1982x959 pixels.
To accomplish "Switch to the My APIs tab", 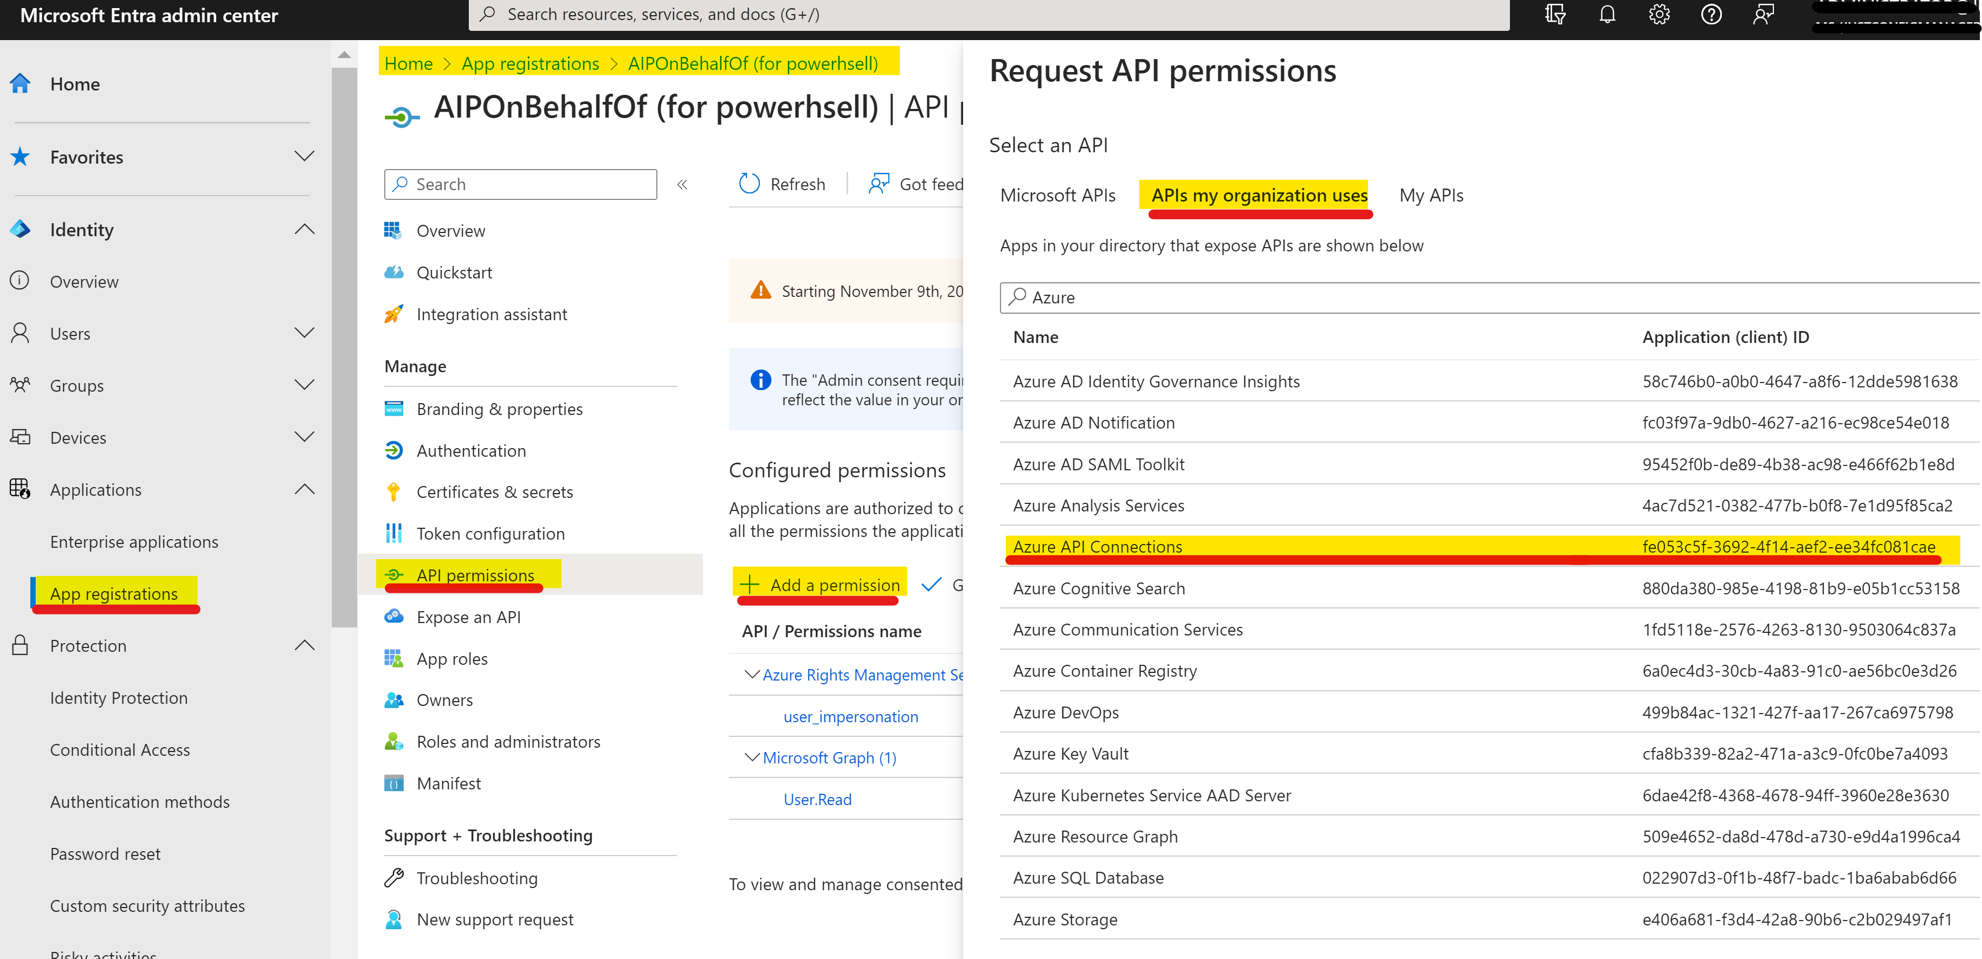I will (x=1431, y=196).
